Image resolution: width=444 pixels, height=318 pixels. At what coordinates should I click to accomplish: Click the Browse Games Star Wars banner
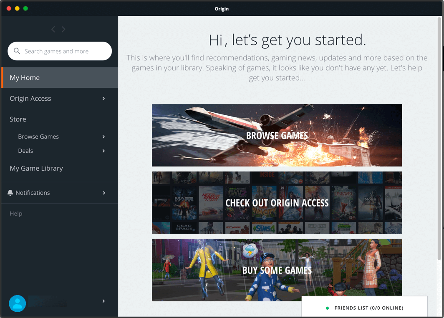click(277, 135)
